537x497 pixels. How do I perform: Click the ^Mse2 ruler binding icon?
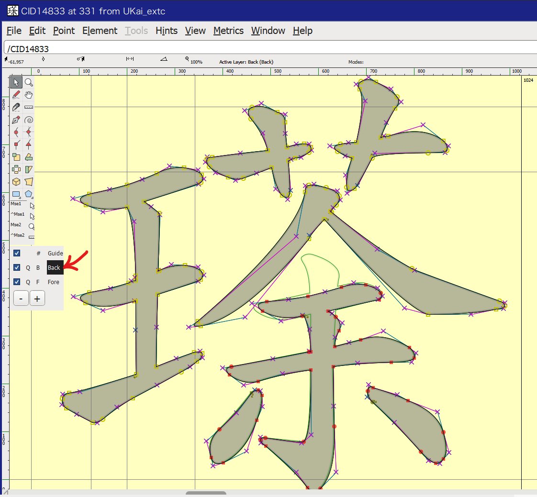[32, 237]
